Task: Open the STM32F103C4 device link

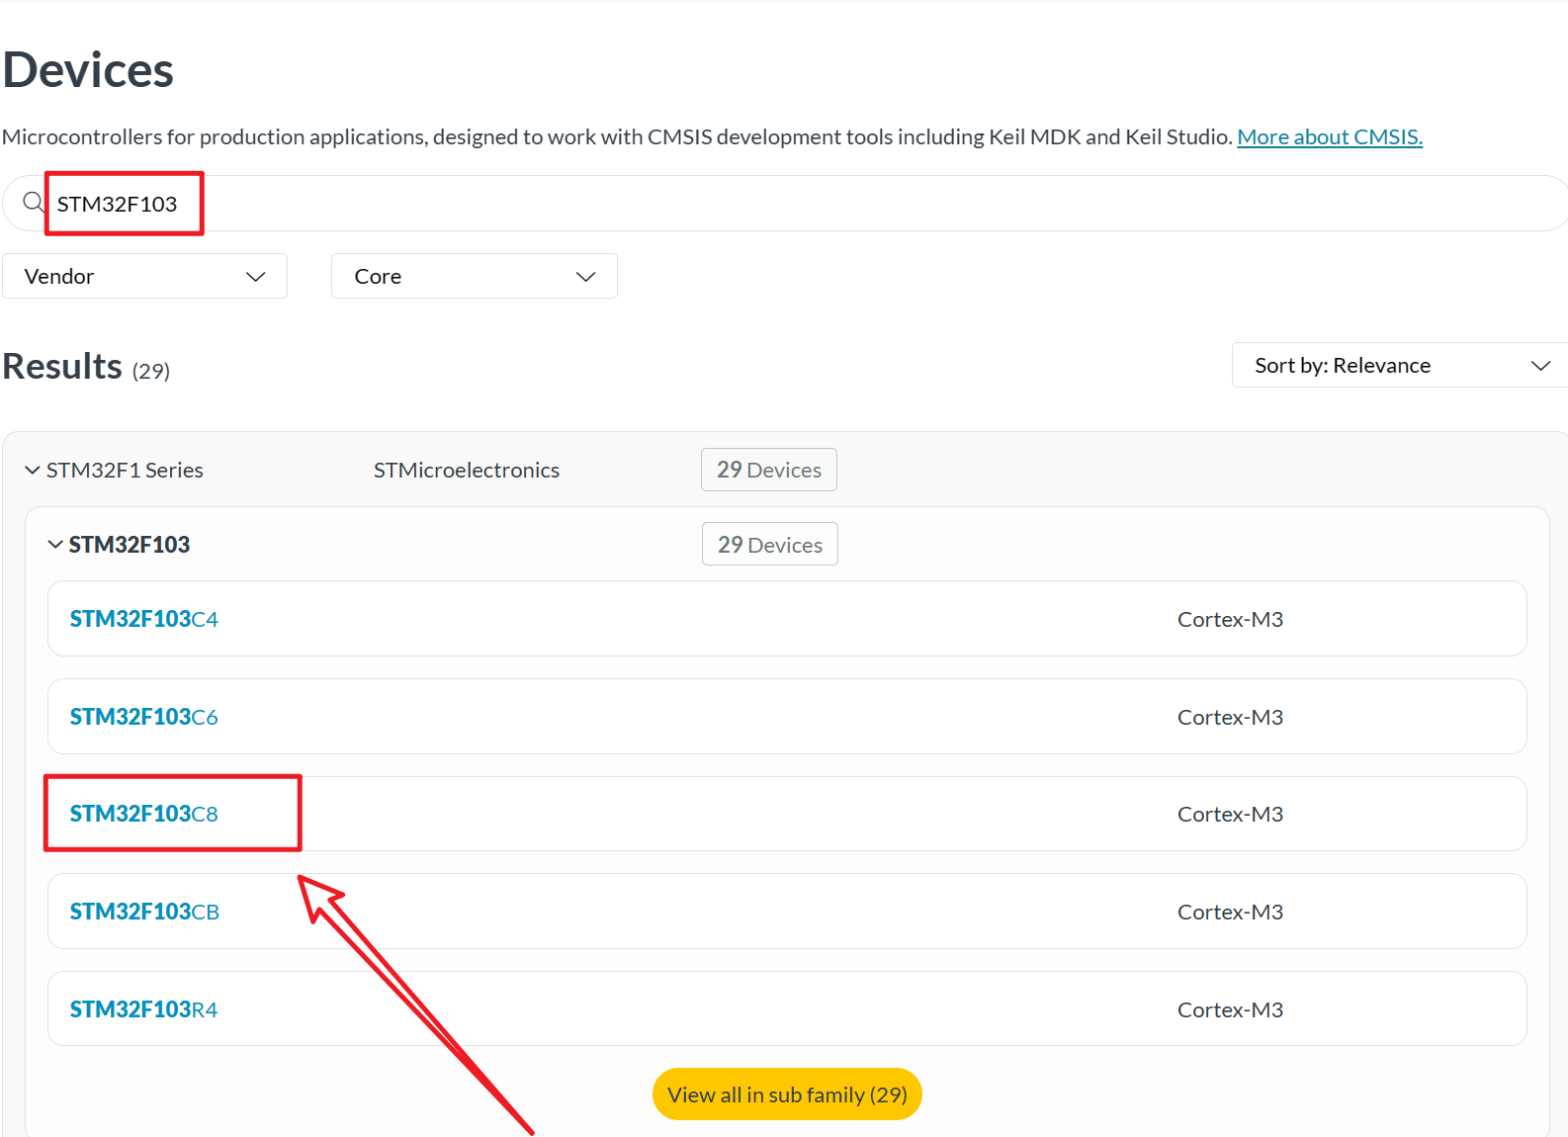Action: click(x=143, y=619)
